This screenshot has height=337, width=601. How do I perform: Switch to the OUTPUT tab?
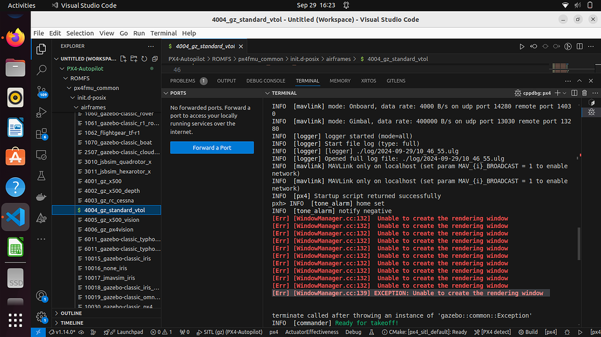pyautogui.click(x=226, y=81)
